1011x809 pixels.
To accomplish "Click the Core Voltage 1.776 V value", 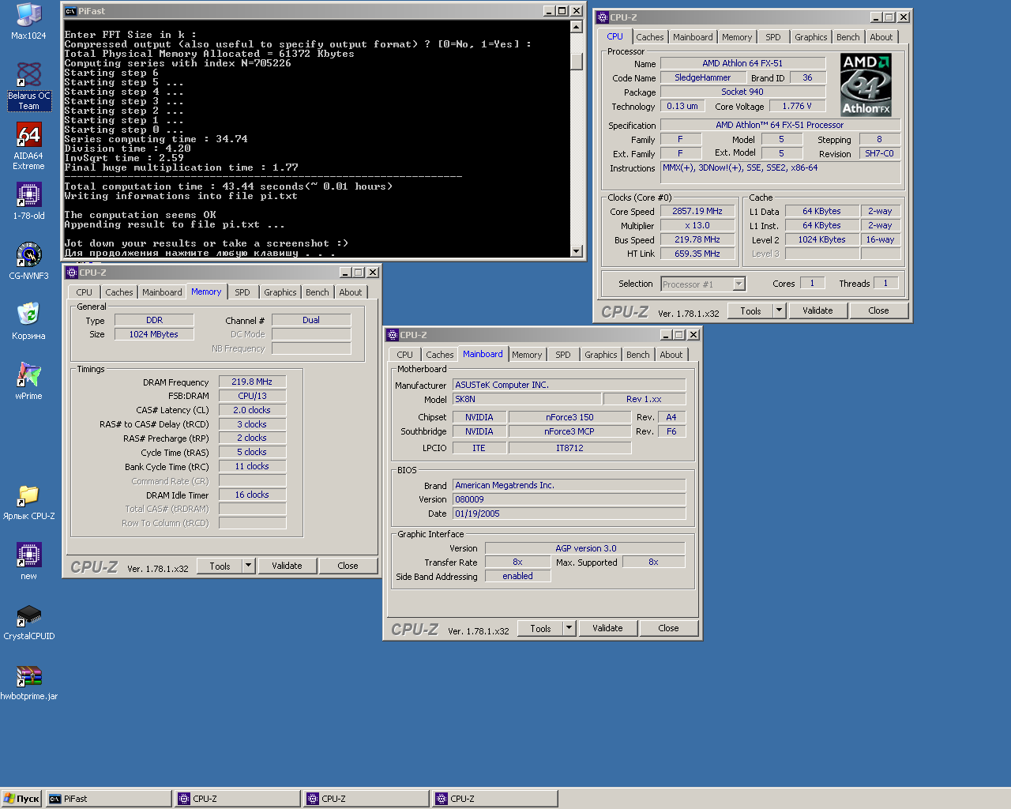I will point(797,106).
